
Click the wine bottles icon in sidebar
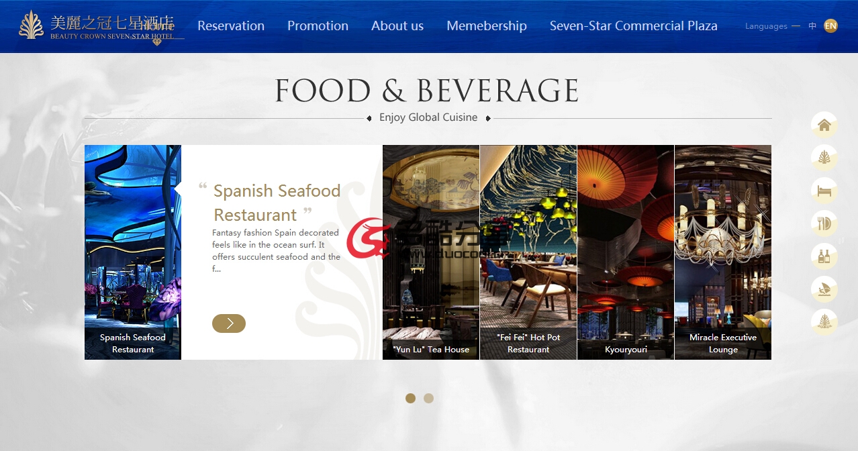pos(824,256)
